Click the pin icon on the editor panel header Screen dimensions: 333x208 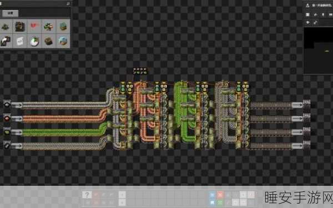[68, 4]
